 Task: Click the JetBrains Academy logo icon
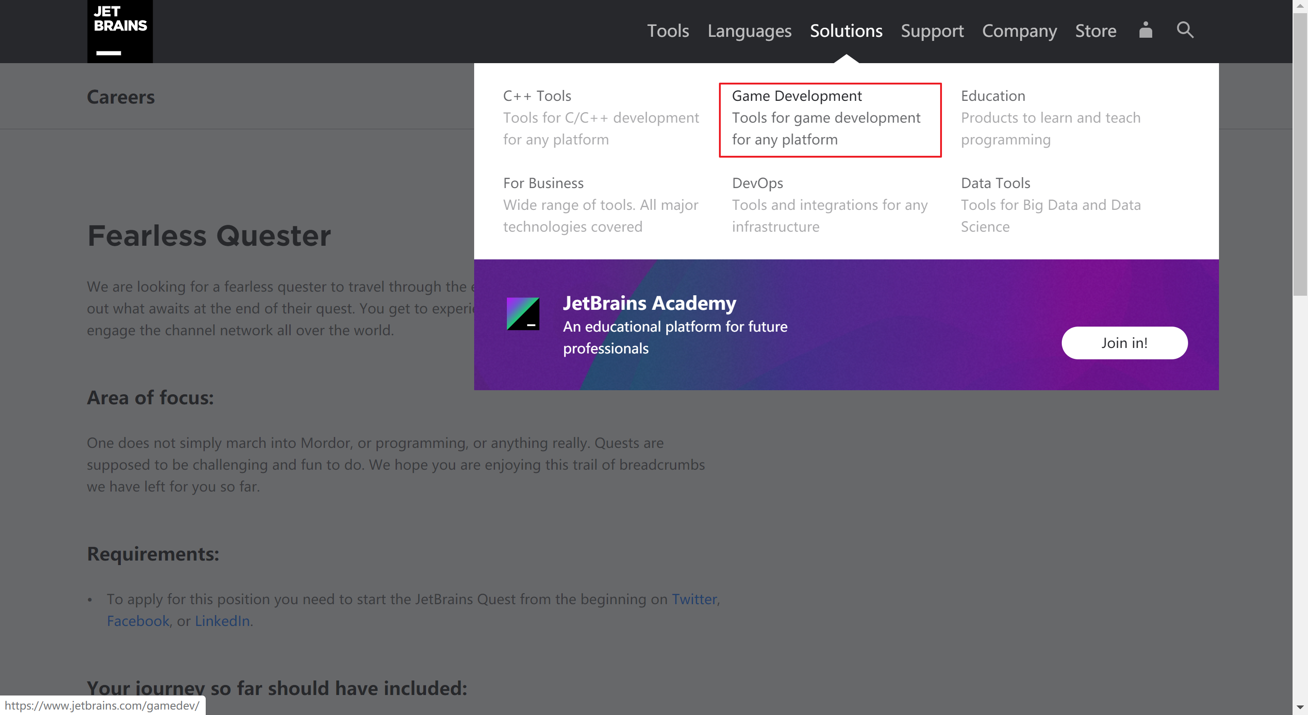pyautogui.click(x=522, y=314)
